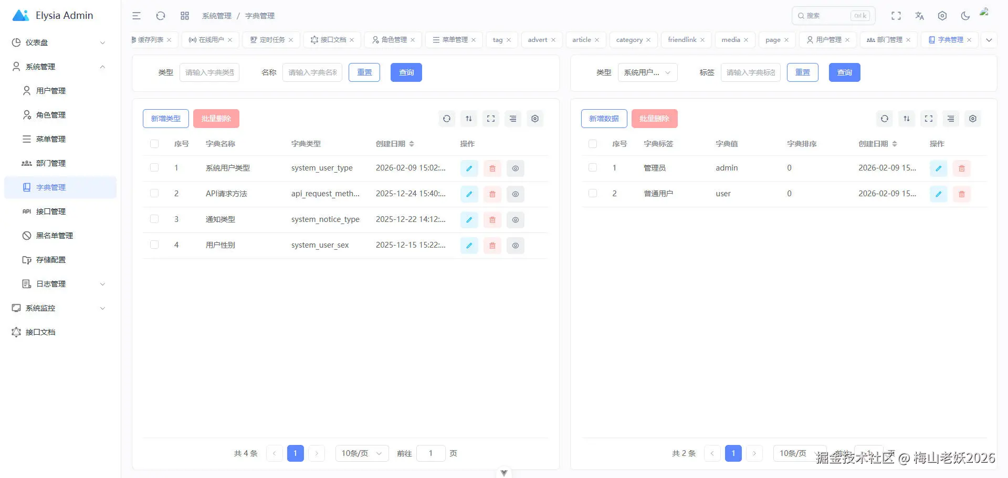Open 存储配置 in the sidebar

point(60,260)
